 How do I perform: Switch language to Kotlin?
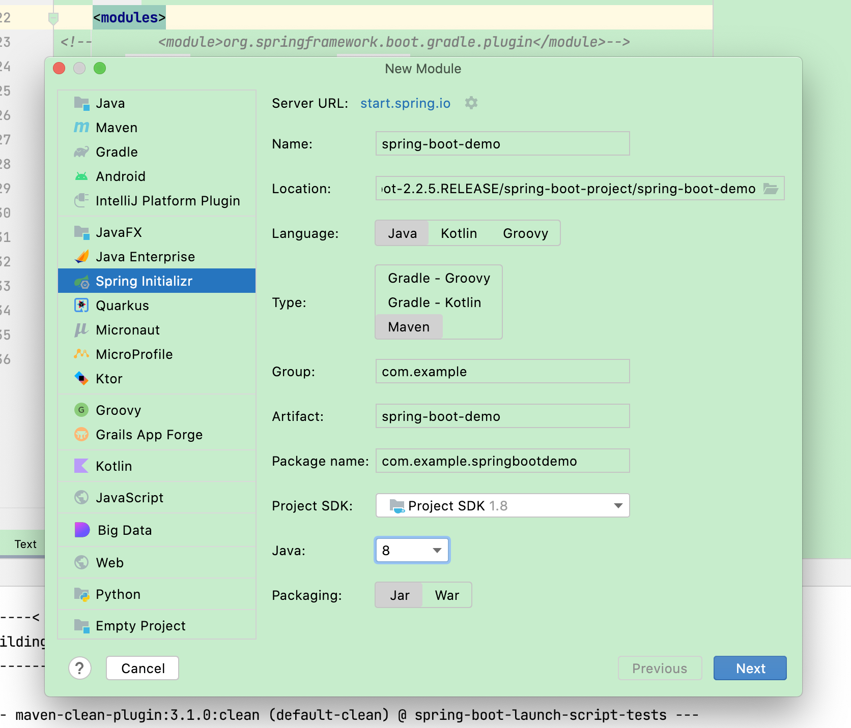click(x=459, y=233)
